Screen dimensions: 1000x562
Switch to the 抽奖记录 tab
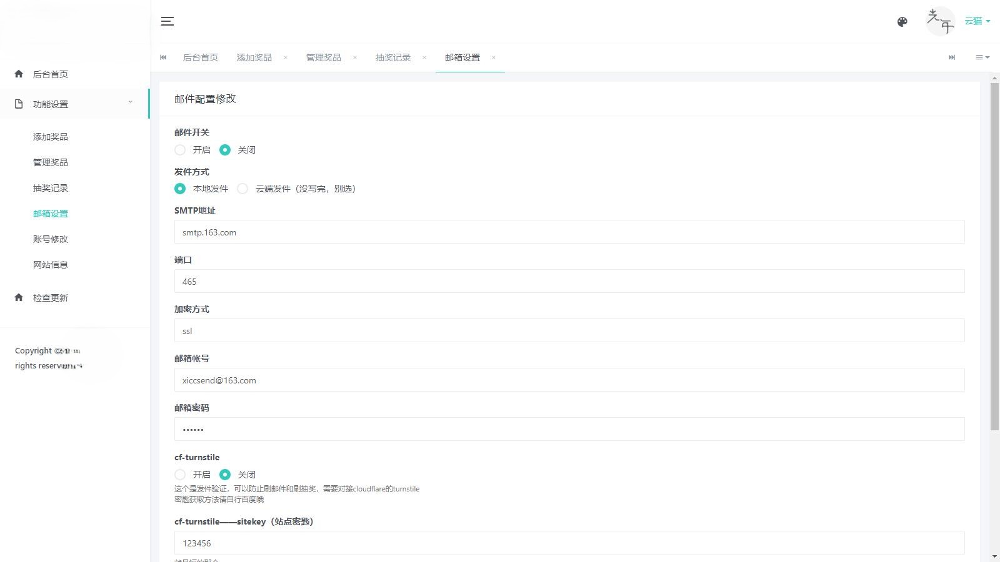[x=392, y=57]
